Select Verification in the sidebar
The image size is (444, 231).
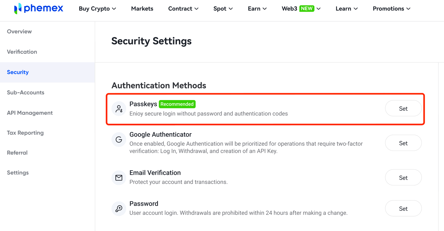(22, 52)
